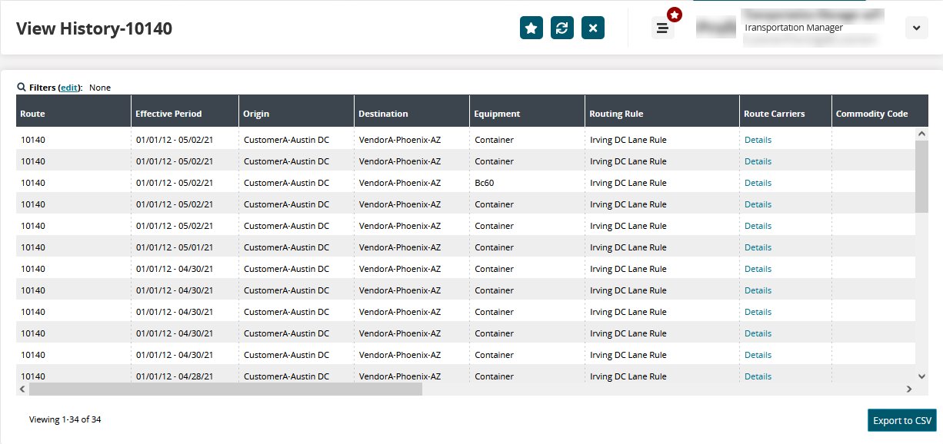Sort by Routing Rule column header
This screenshot has width=943, height=444.
coord(616,114)
